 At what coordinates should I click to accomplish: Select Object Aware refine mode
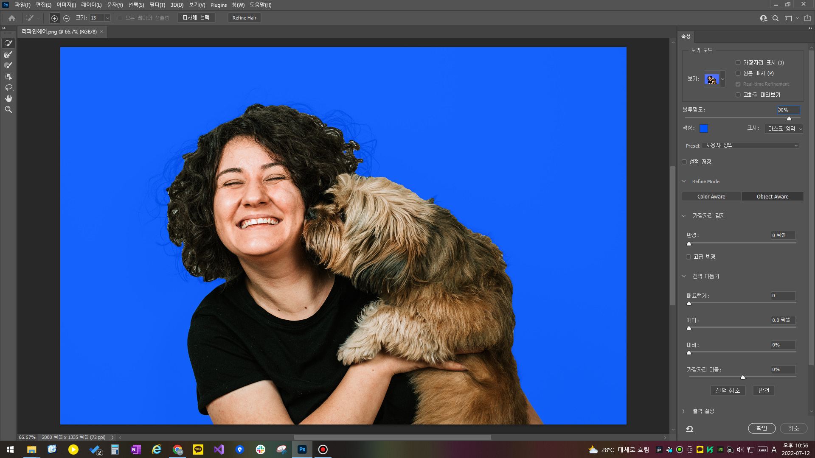[x=773, y=197]
